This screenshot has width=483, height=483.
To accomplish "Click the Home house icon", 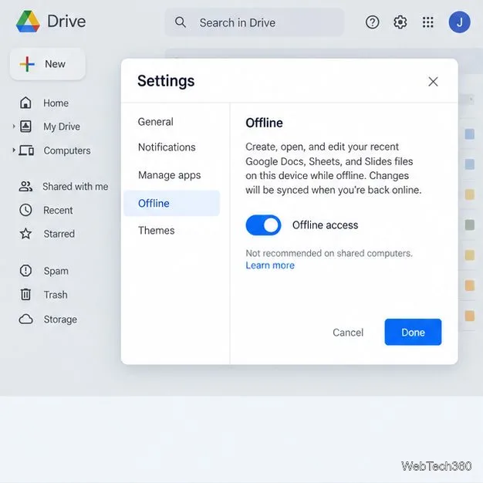I will pos(25,103).
